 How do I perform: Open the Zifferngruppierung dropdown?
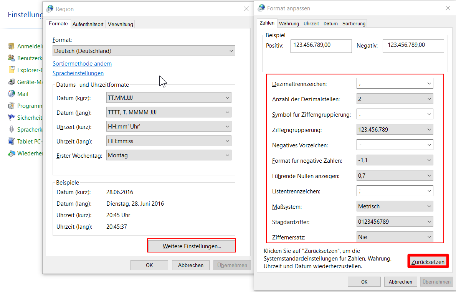pyautogui.click(x=395, y=129)
